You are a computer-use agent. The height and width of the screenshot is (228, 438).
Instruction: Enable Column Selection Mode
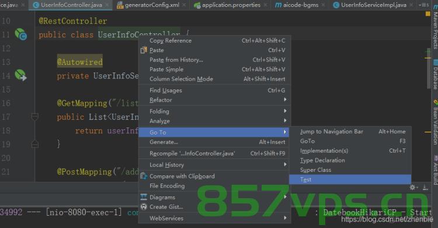pos(214,79)
